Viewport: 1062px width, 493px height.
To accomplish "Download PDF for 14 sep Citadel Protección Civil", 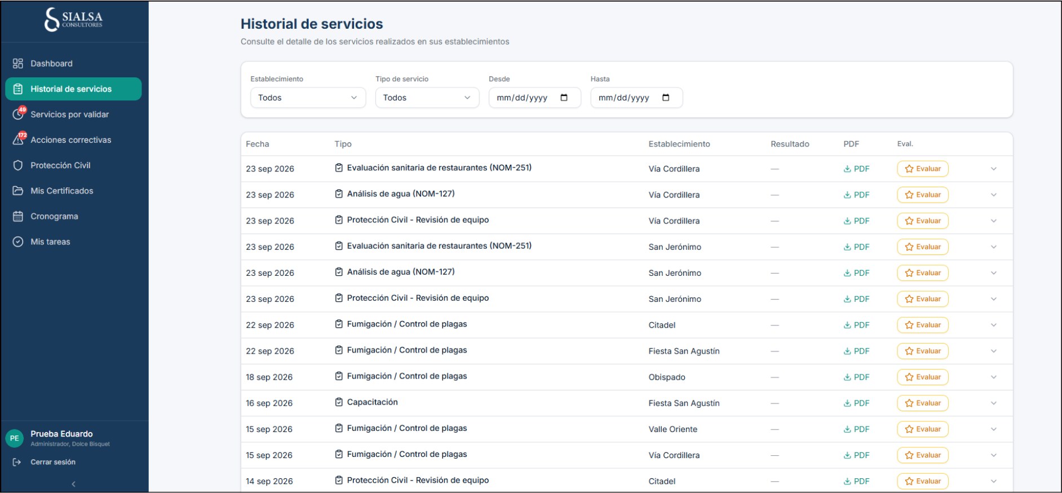I will [x=856, y=481].
